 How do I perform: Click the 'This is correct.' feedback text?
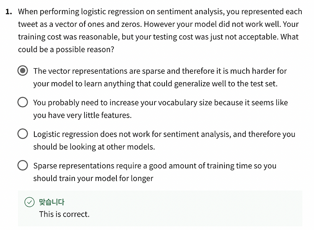64,214
